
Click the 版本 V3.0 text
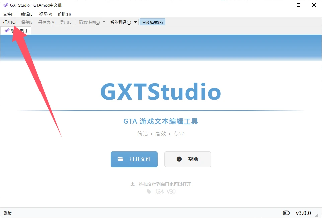[x=165, y=192]
